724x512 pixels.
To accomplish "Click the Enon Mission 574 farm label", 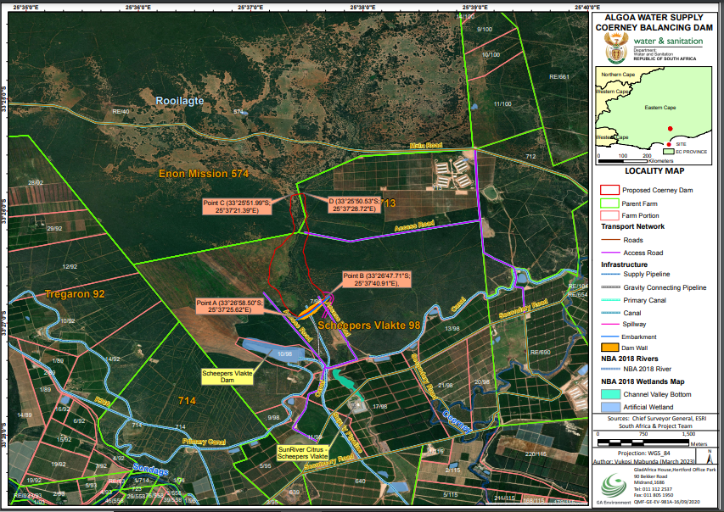I will click(x=204, y=174).
